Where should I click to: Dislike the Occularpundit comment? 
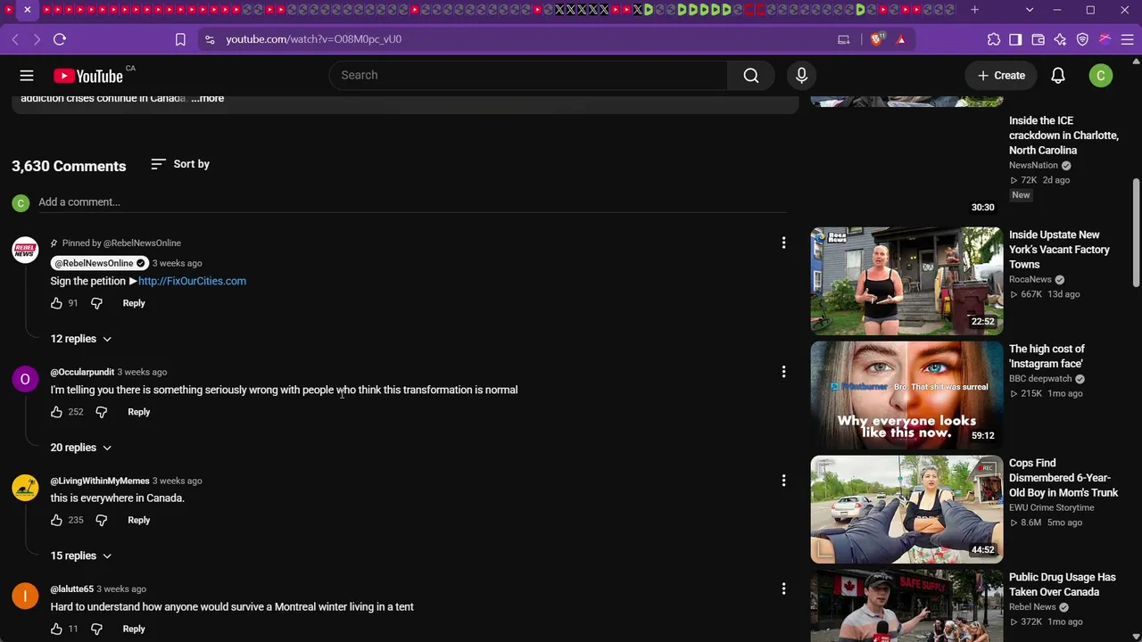point(101,412)
